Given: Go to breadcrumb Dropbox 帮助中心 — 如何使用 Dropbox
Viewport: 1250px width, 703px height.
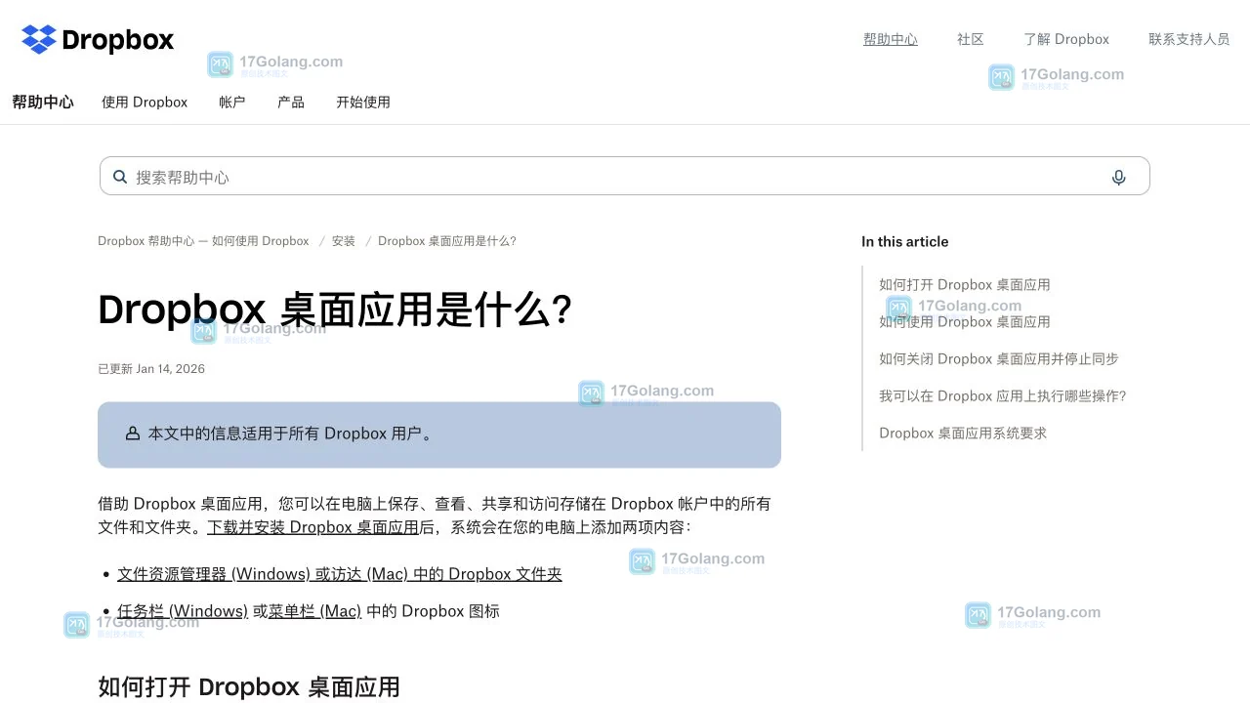Looking at the screenshot, I should tap(203, 241).
